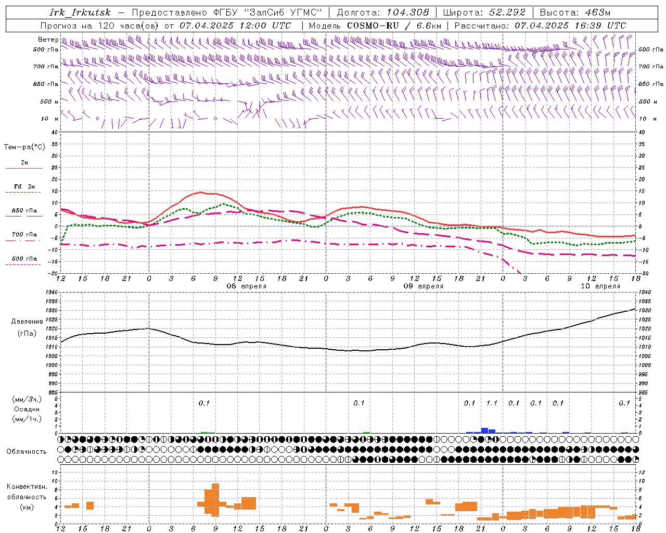The width and height of the screenshot is (666, 533).
Task: Click the forecast start "07.04.2025 12:00 UTC"
Action: tap(235, 26)
